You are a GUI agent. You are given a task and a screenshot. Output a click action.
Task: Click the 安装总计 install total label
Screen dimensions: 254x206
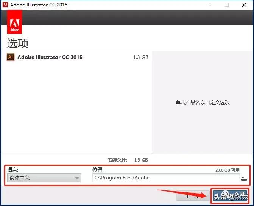(x=117, y=160)
